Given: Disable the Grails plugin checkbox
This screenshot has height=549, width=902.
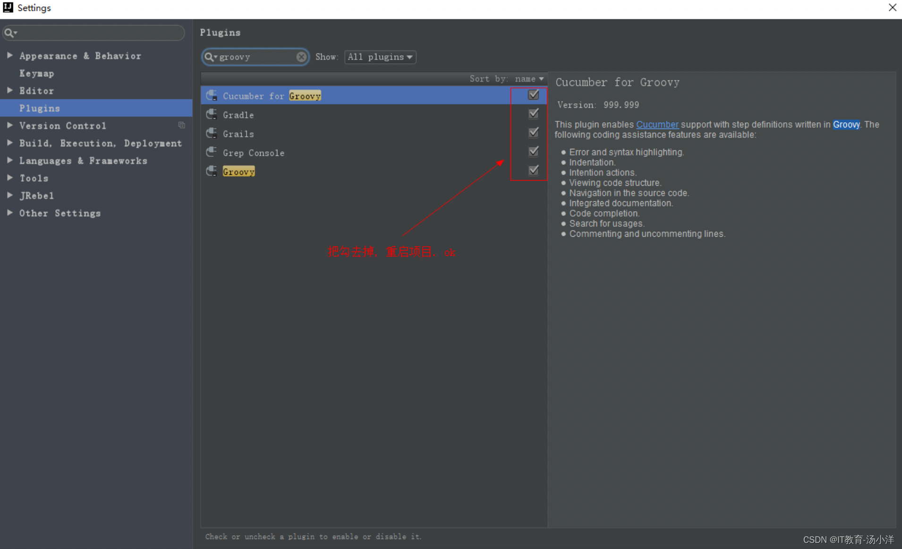Looking at the screenshot, I should point(533,133).
